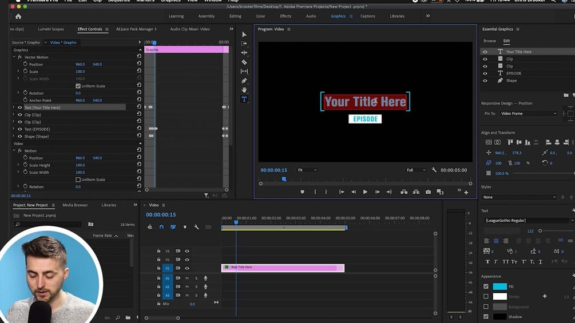Adjust the font size slider
Image resolution: width=575 pixels, height=323 pixels.
(x=540, y=231)
